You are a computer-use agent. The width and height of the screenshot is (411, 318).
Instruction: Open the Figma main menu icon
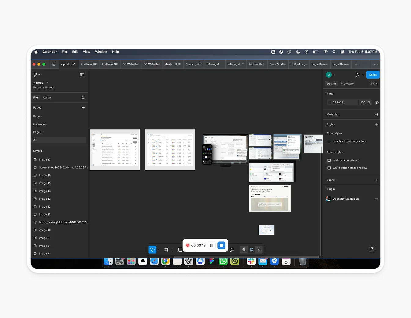pos(36,74)
